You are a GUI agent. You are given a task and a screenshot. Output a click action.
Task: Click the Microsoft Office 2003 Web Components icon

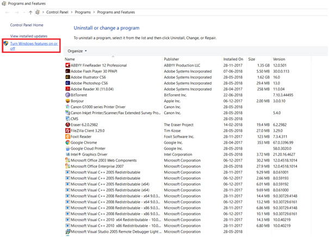67,160
